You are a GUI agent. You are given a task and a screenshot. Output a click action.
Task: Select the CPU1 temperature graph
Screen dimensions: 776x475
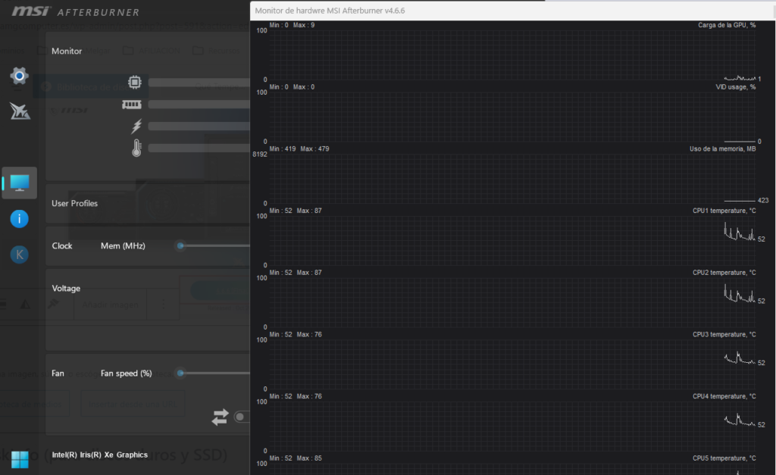[512, 240]
